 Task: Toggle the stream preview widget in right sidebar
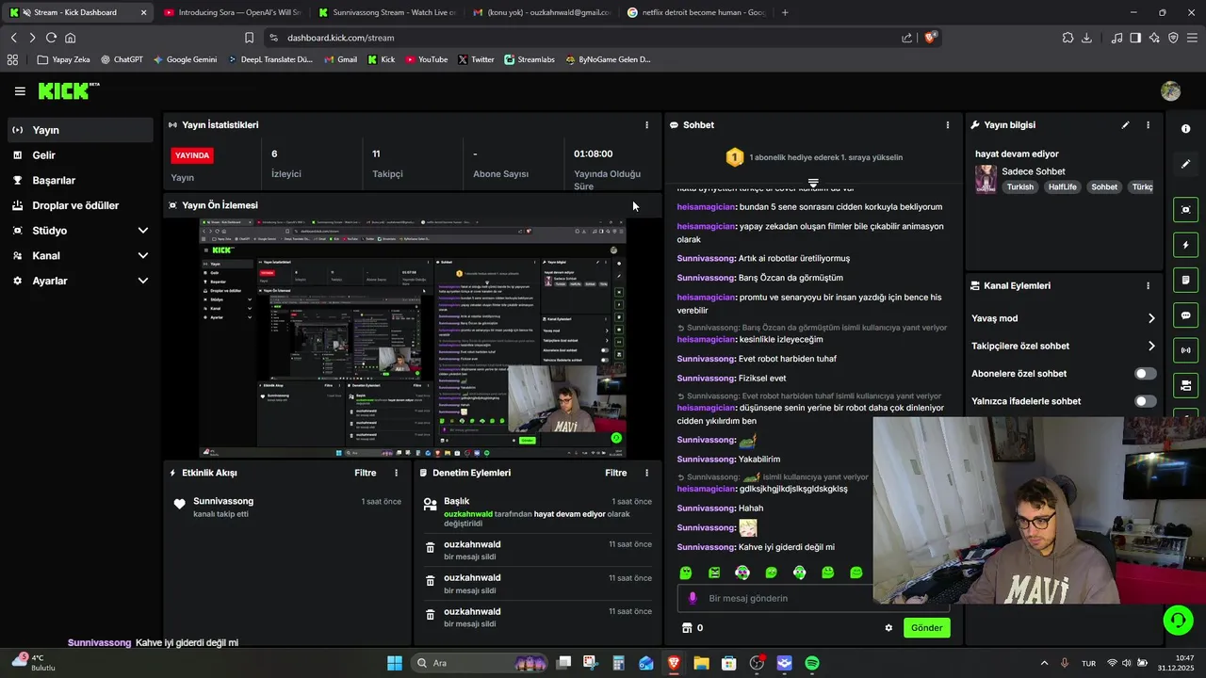pyautogui.click(x=1186, y=210)
